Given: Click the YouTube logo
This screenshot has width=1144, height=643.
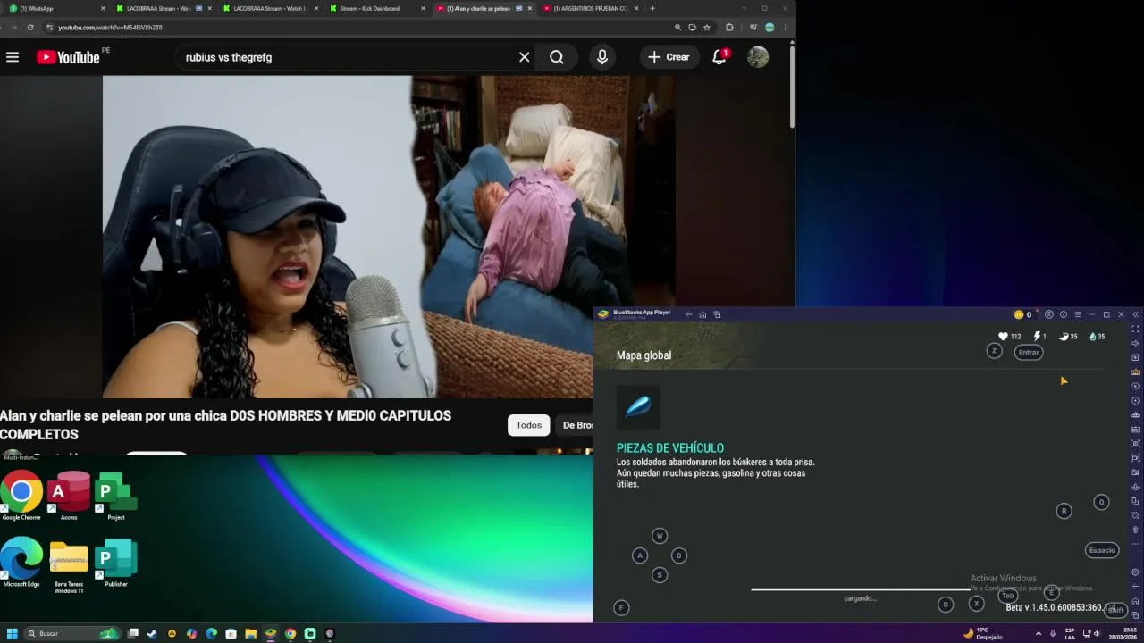Looking at the screenshot, I should (68, 57).
